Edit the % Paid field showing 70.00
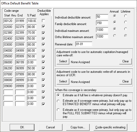Viewport: 137px width, 132px height. (32, 33)
